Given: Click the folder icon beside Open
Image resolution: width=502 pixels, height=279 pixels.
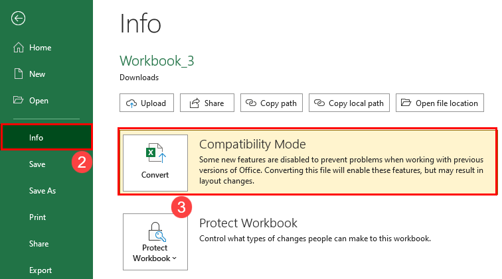Looking at the screenshot, I should 18,100.
